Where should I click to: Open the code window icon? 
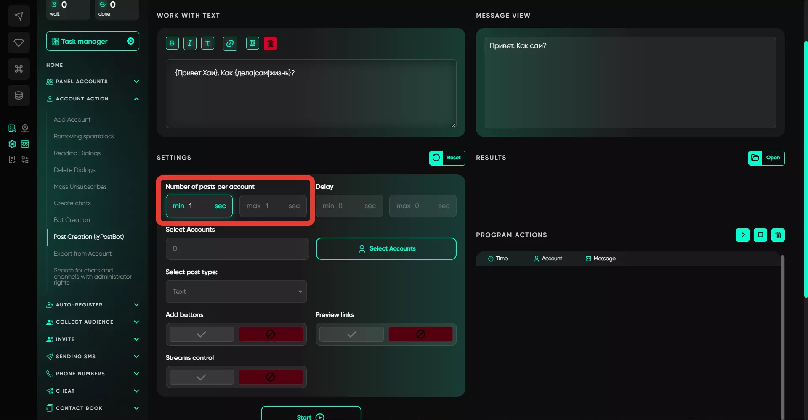[x=25, y=144]
